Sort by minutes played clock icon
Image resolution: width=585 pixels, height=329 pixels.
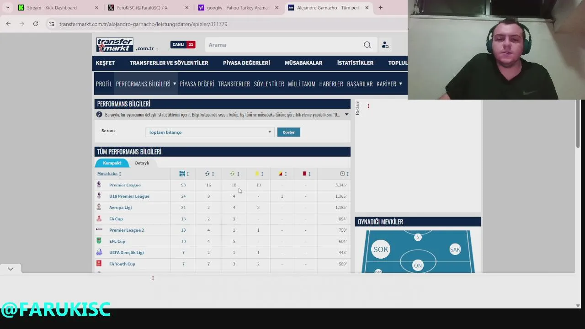tap(342, 174)
